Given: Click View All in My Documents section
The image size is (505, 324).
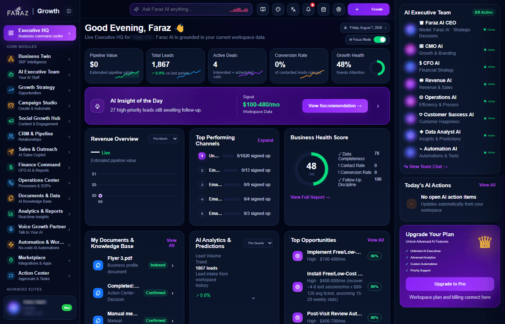Looking at the screenshot, I should 172,243.
